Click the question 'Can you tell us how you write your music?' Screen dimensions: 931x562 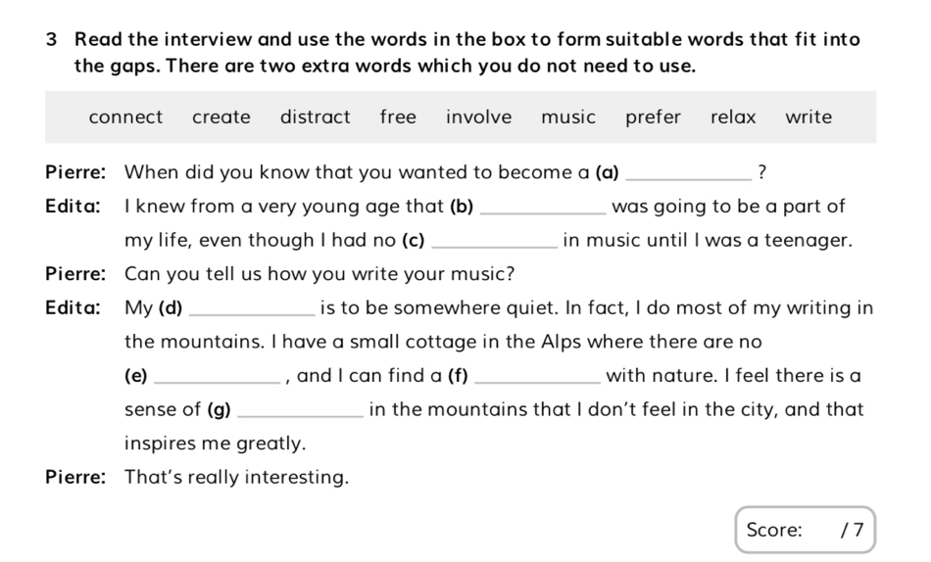pyautogui.click(x=319, y=274)
